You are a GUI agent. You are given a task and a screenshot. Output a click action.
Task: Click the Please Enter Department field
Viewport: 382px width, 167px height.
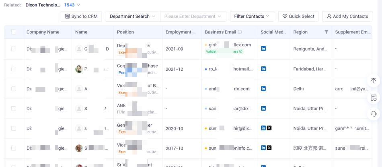click(x=193, y=16)
